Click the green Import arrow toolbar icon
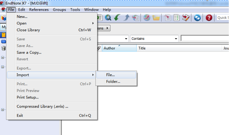 pyautogui.click(x=117, y=18)
